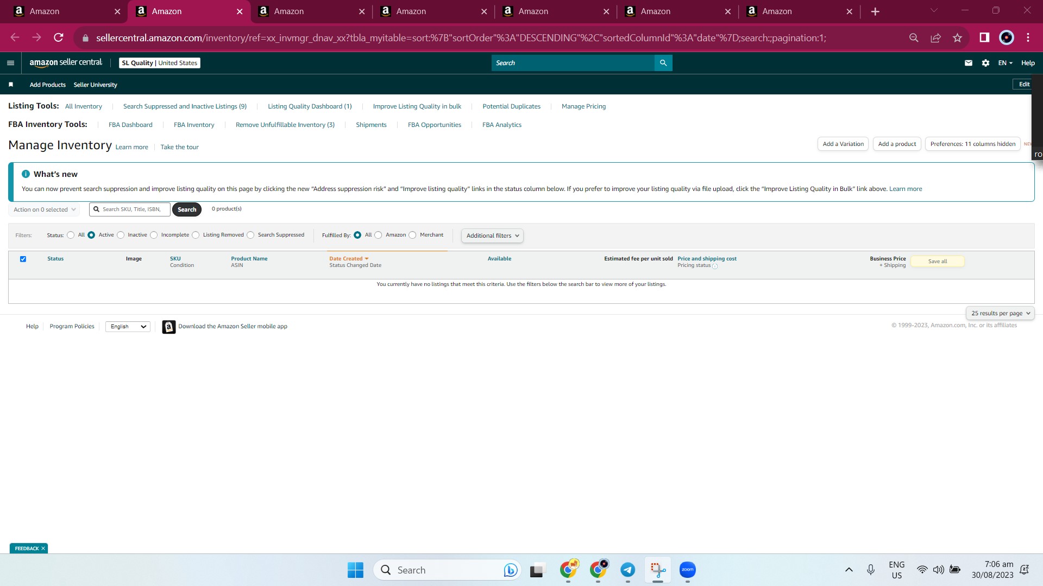Click the bookmark flag icon
Viewport: 1043px width, 586px height.
11,85
